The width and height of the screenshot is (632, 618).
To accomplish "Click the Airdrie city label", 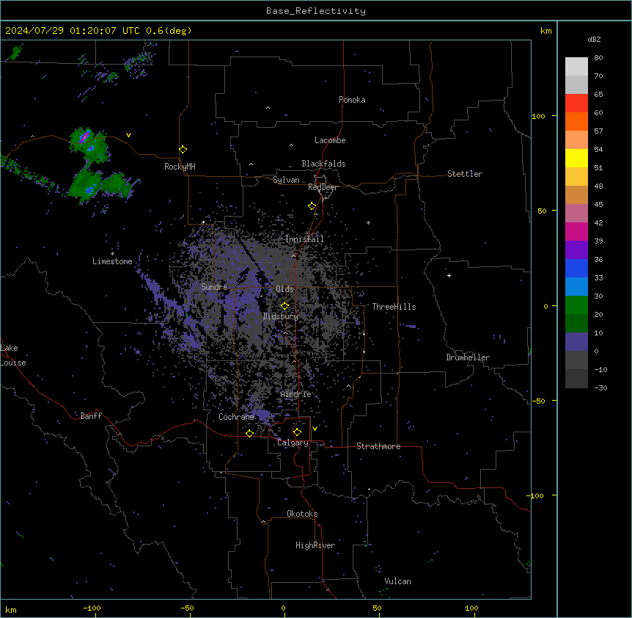I will [x=295, y=394].
